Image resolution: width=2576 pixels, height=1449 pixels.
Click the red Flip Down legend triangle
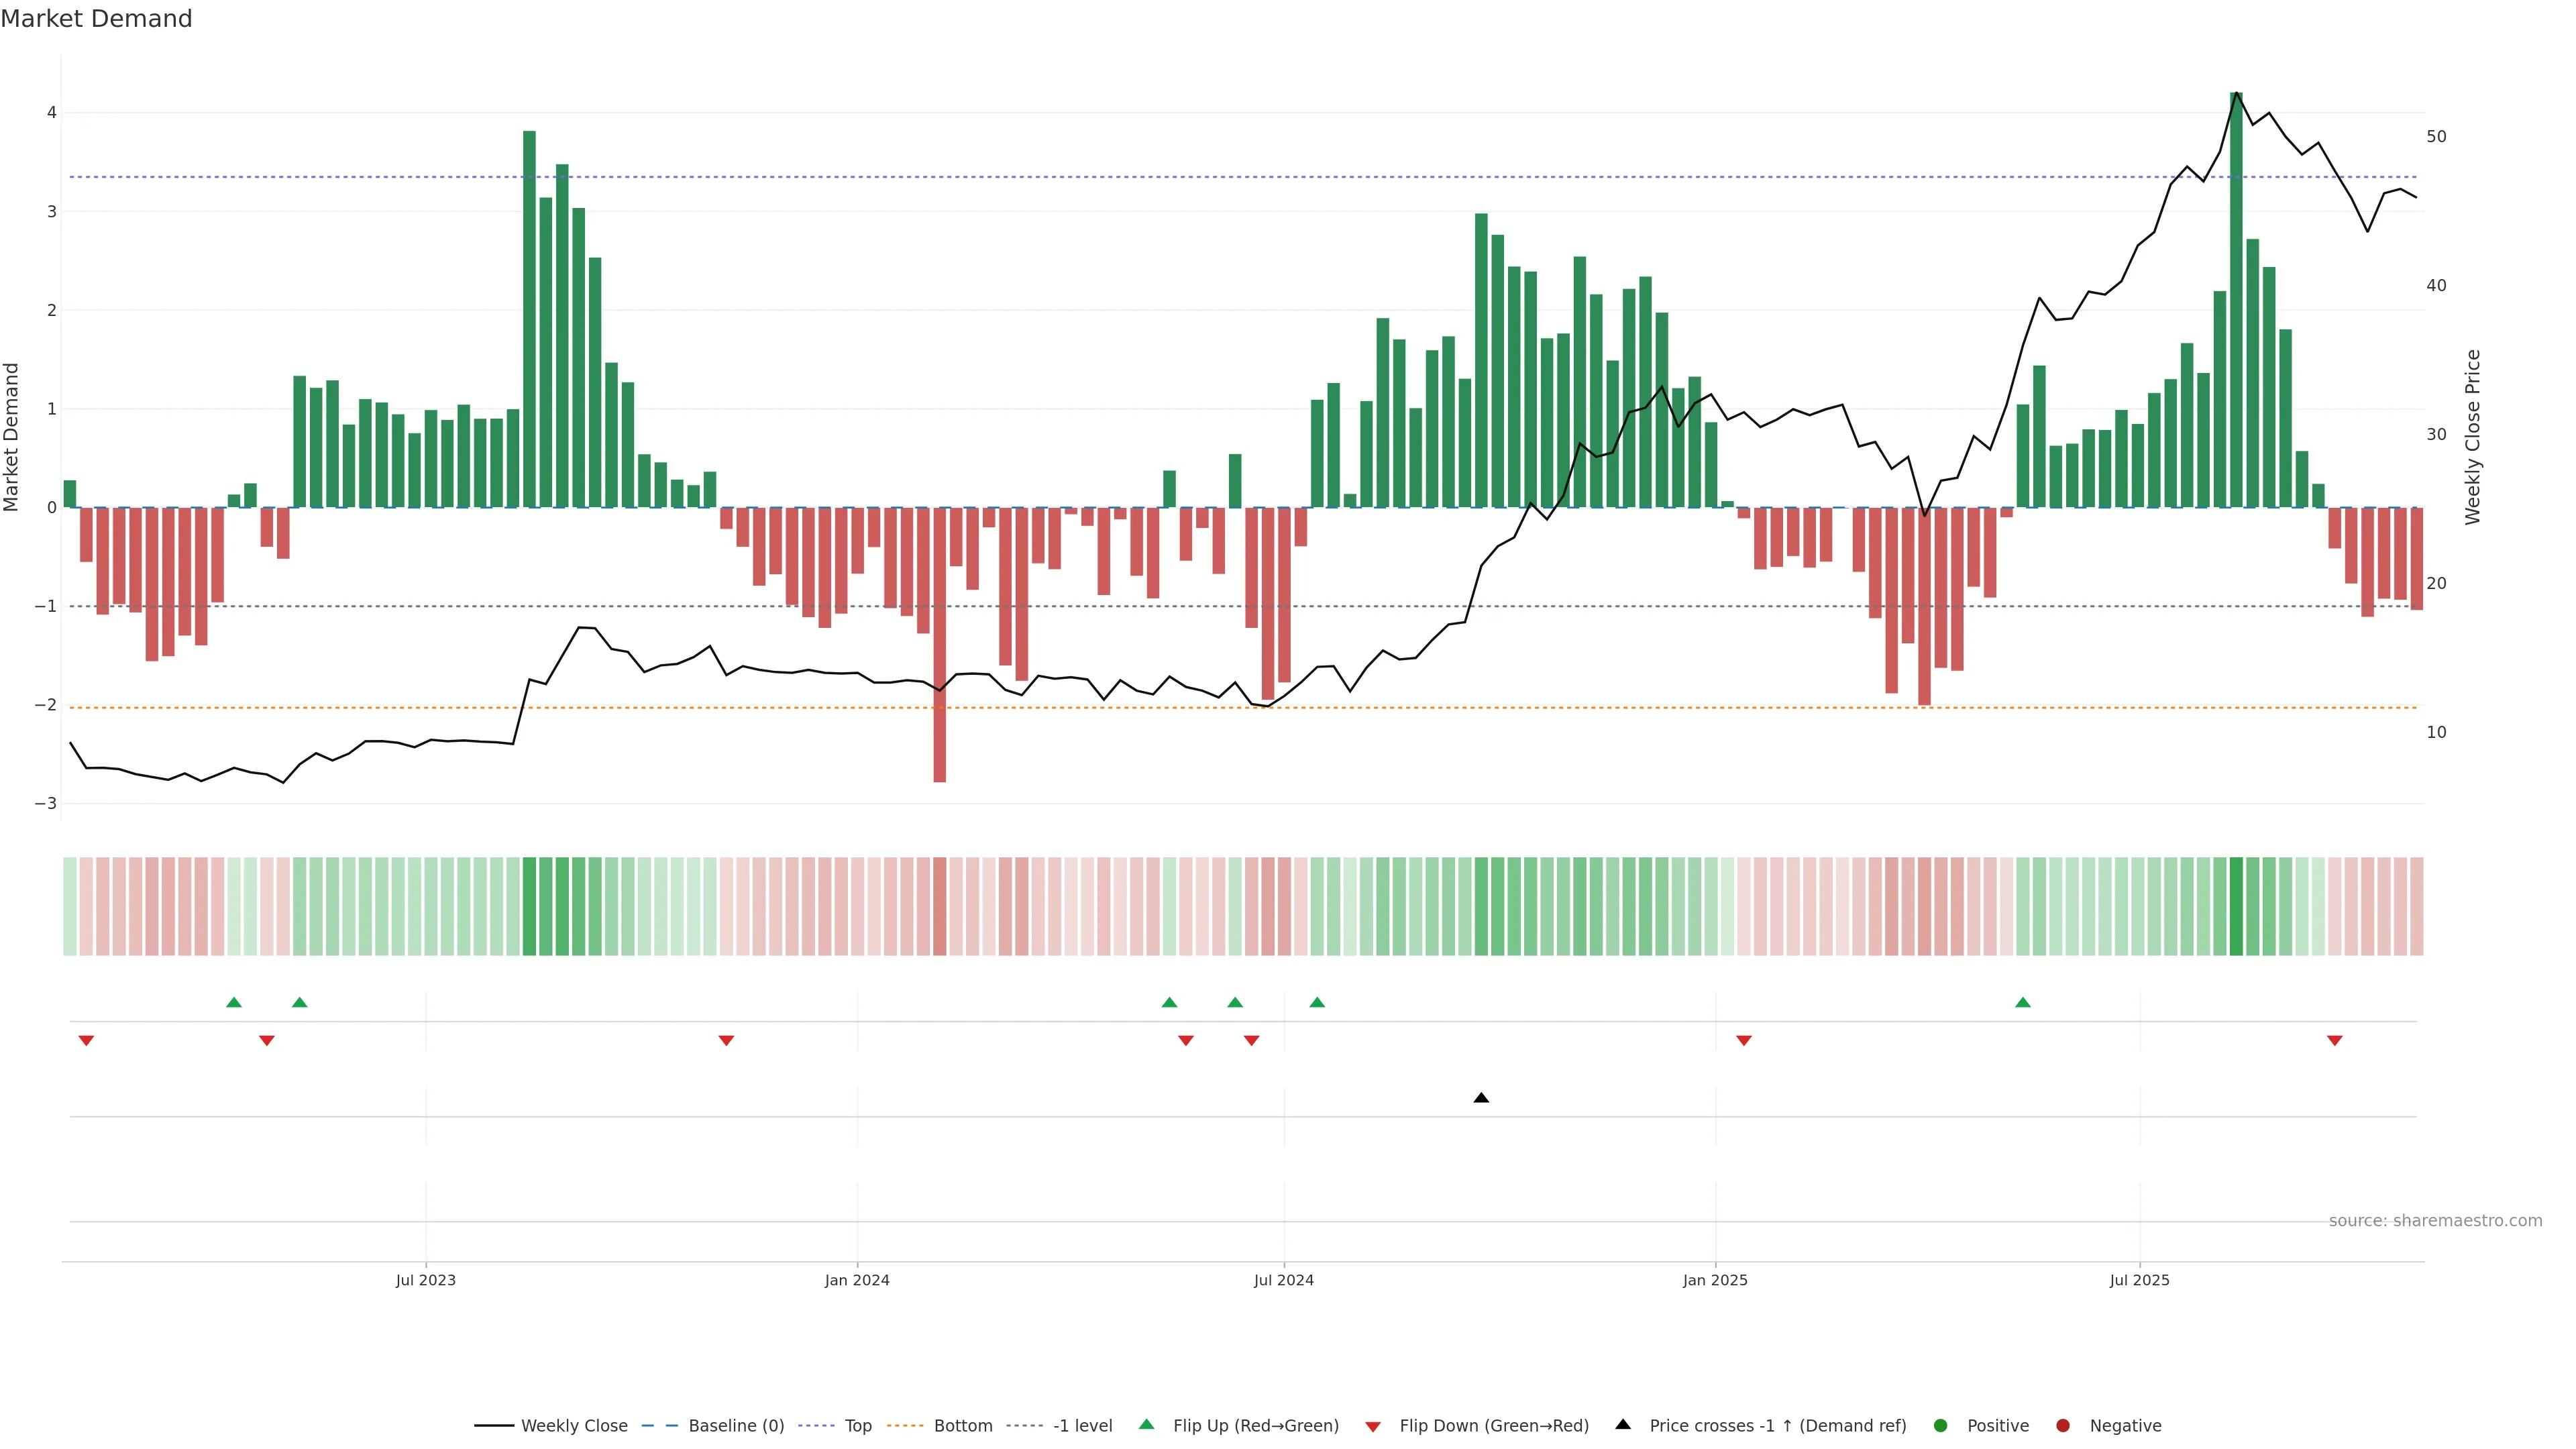pyautogui.click(x=1373, y=1427)
